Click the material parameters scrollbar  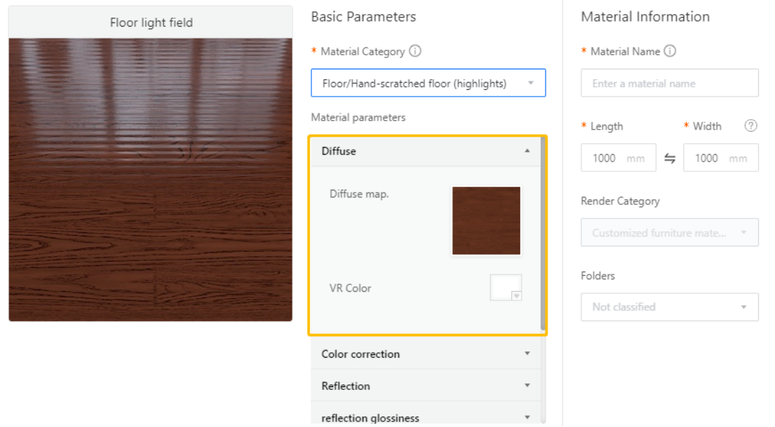click(x=543, y=233)
